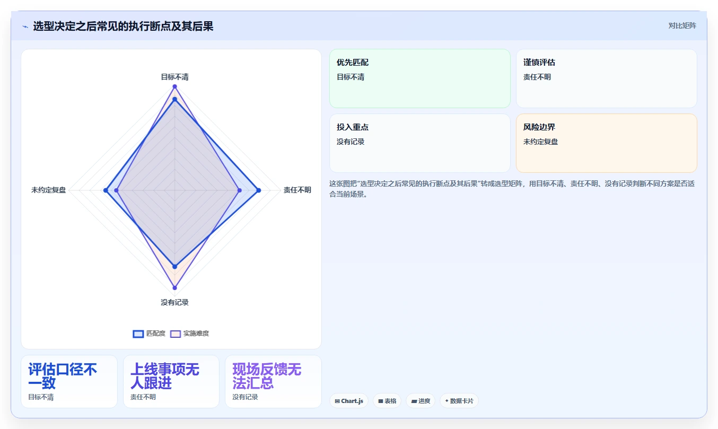Click the 匹配度 point on the 未约定复盘 axis
This screenshot has height=429, width=718.
[x=106, y=190]
